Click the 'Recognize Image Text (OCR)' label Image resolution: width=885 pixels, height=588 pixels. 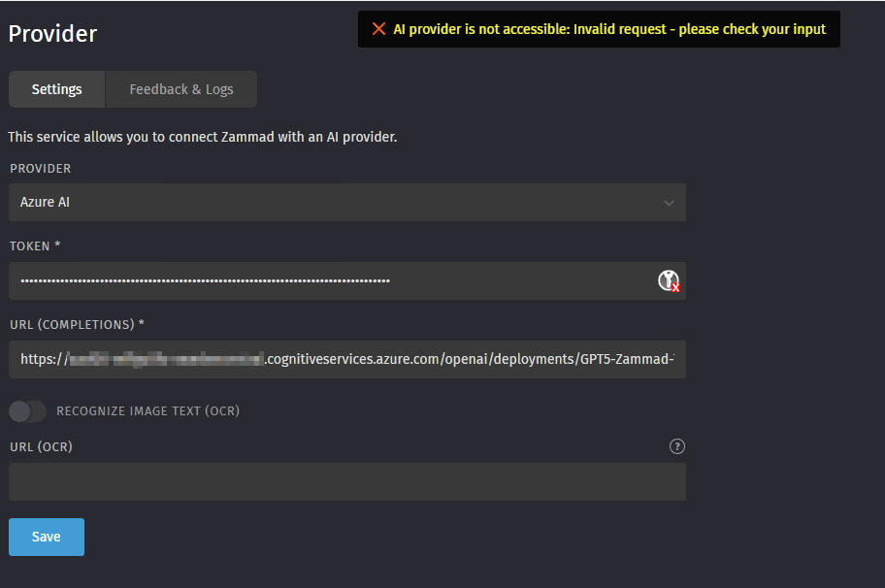147,411
